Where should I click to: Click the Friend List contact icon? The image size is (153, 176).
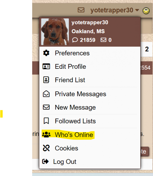(x=46, y=80)
